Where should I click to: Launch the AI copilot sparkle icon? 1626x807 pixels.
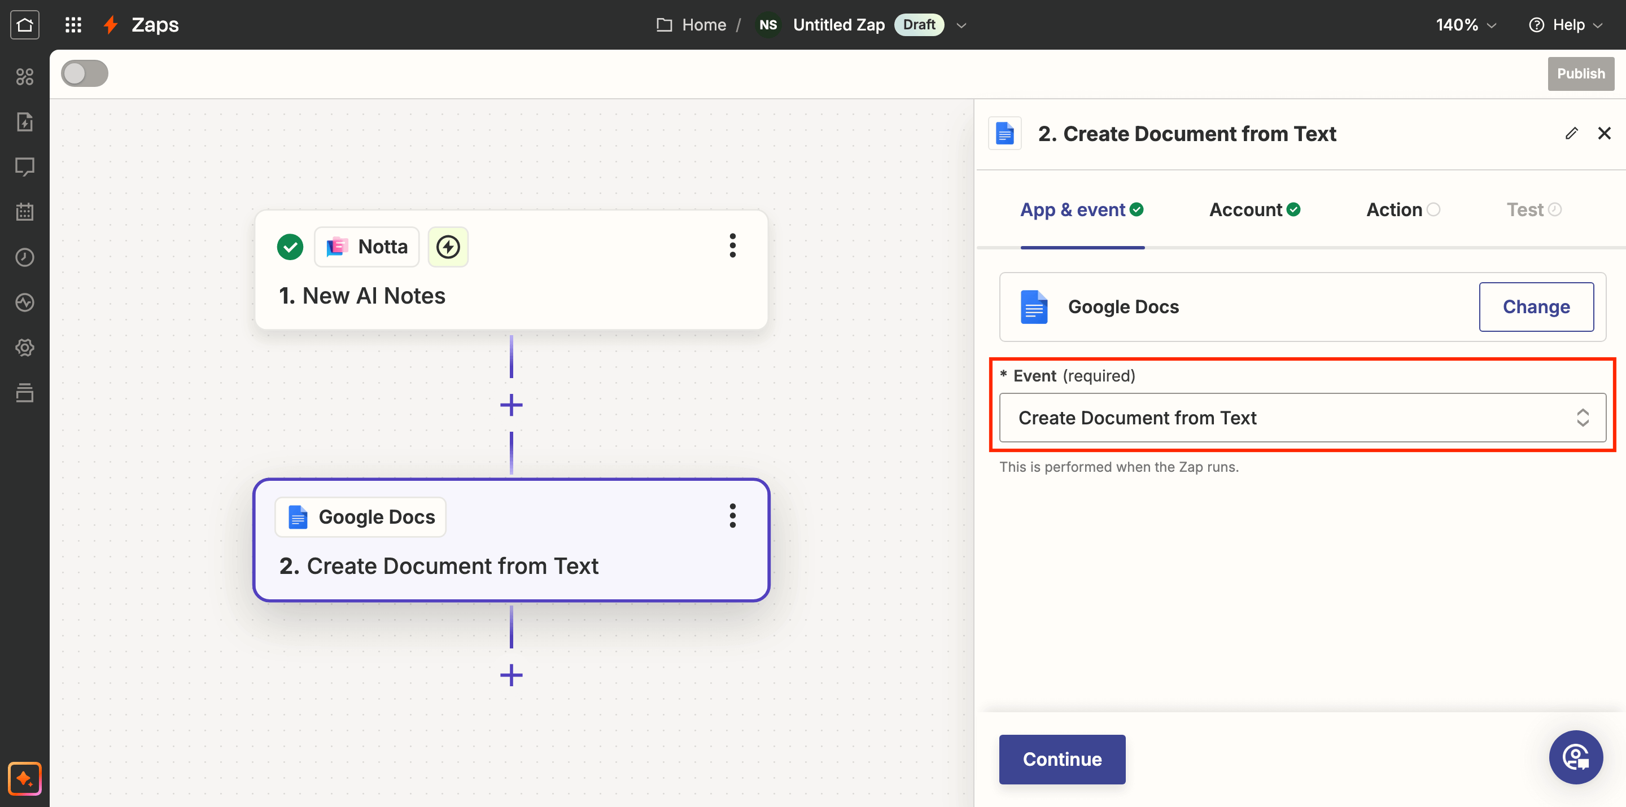25,778
